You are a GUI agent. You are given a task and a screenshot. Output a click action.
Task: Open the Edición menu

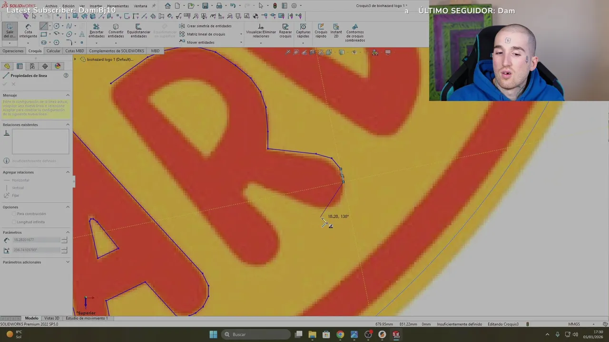pyautogui.click(x=69, y=6)
